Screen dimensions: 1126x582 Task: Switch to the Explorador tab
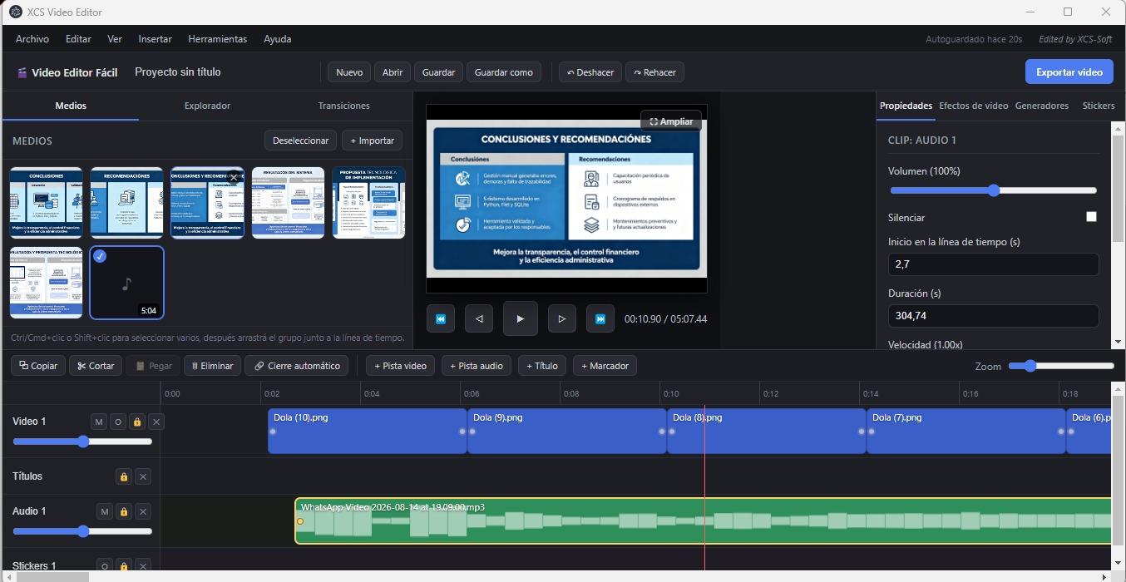[207, 106]
